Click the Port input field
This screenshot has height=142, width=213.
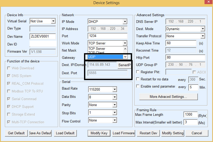coord(107,36)
